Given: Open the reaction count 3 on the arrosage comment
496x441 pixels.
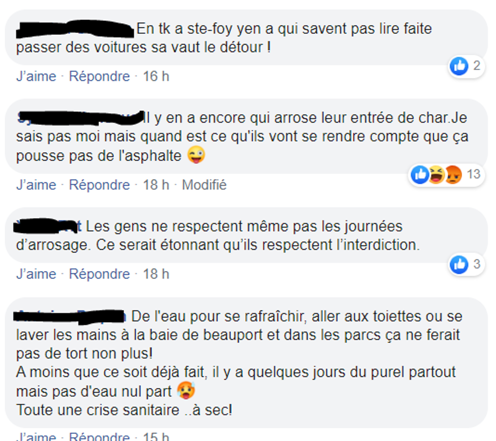Looking at the screenshot, I should click(x=476, y=264).
